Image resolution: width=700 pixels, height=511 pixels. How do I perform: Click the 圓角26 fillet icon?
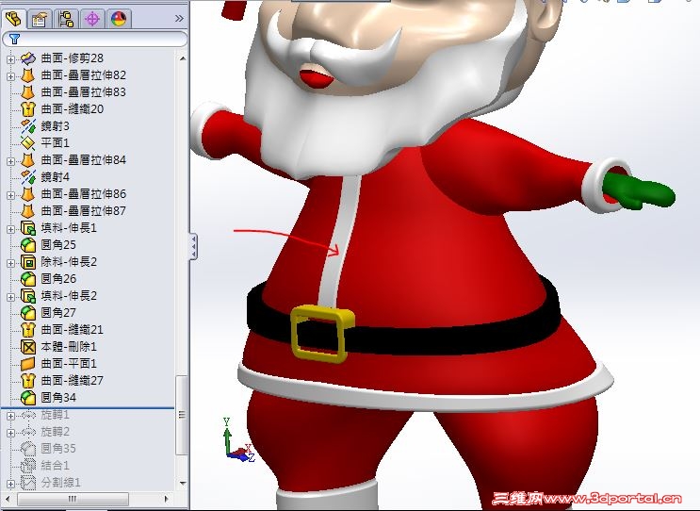(28, 279)
